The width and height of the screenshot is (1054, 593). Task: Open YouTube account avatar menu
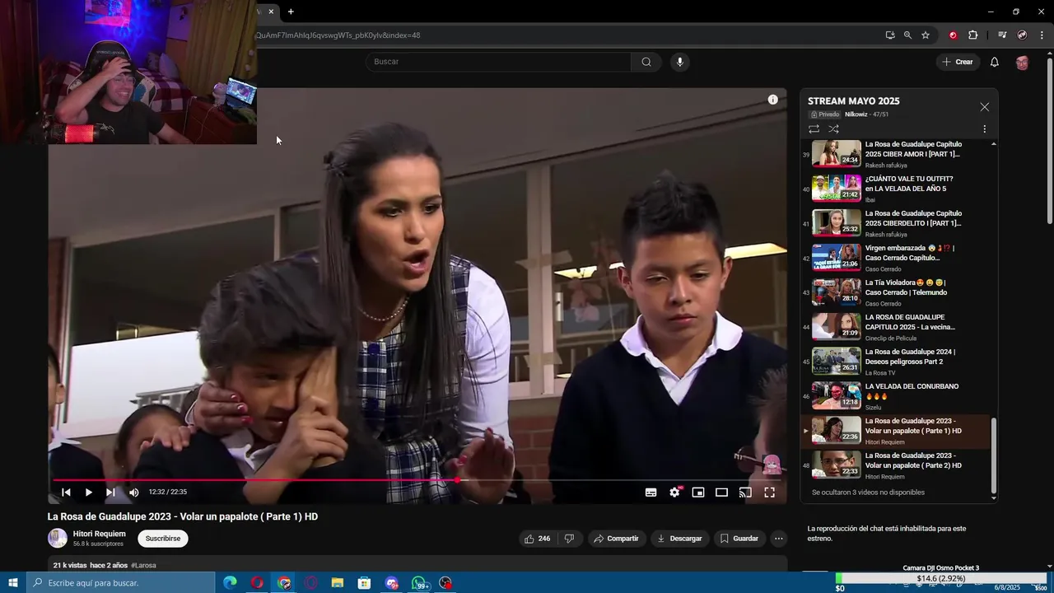pyautogui.click(x=1022, y=63)
